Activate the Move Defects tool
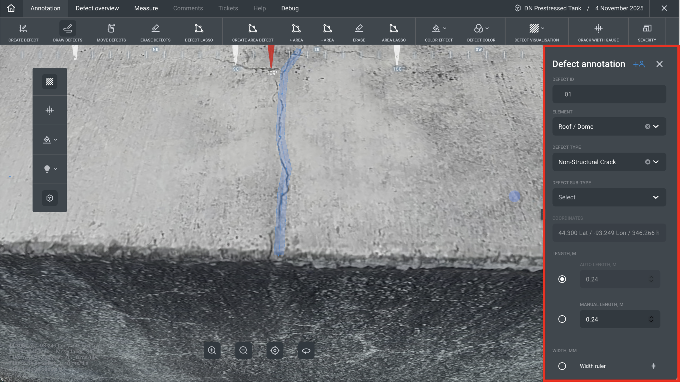Screen dimensions: 680x383 pos(111,32)
